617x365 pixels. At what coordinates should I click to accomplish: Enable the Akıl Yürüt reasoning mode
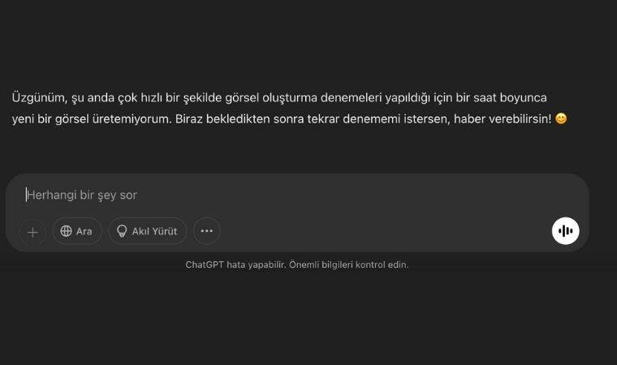(147, 231)
